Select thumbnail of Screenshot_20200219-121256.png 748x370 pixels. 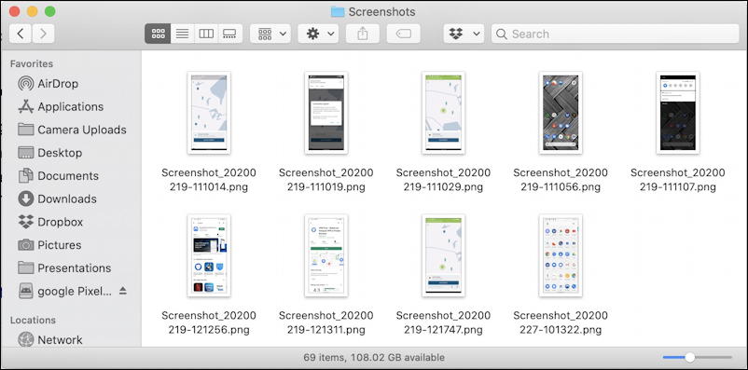point(209,255)
